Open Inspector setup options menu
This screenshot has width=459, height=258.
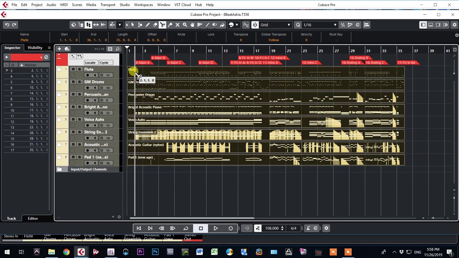pyautogui.click(x=49, y=48)
